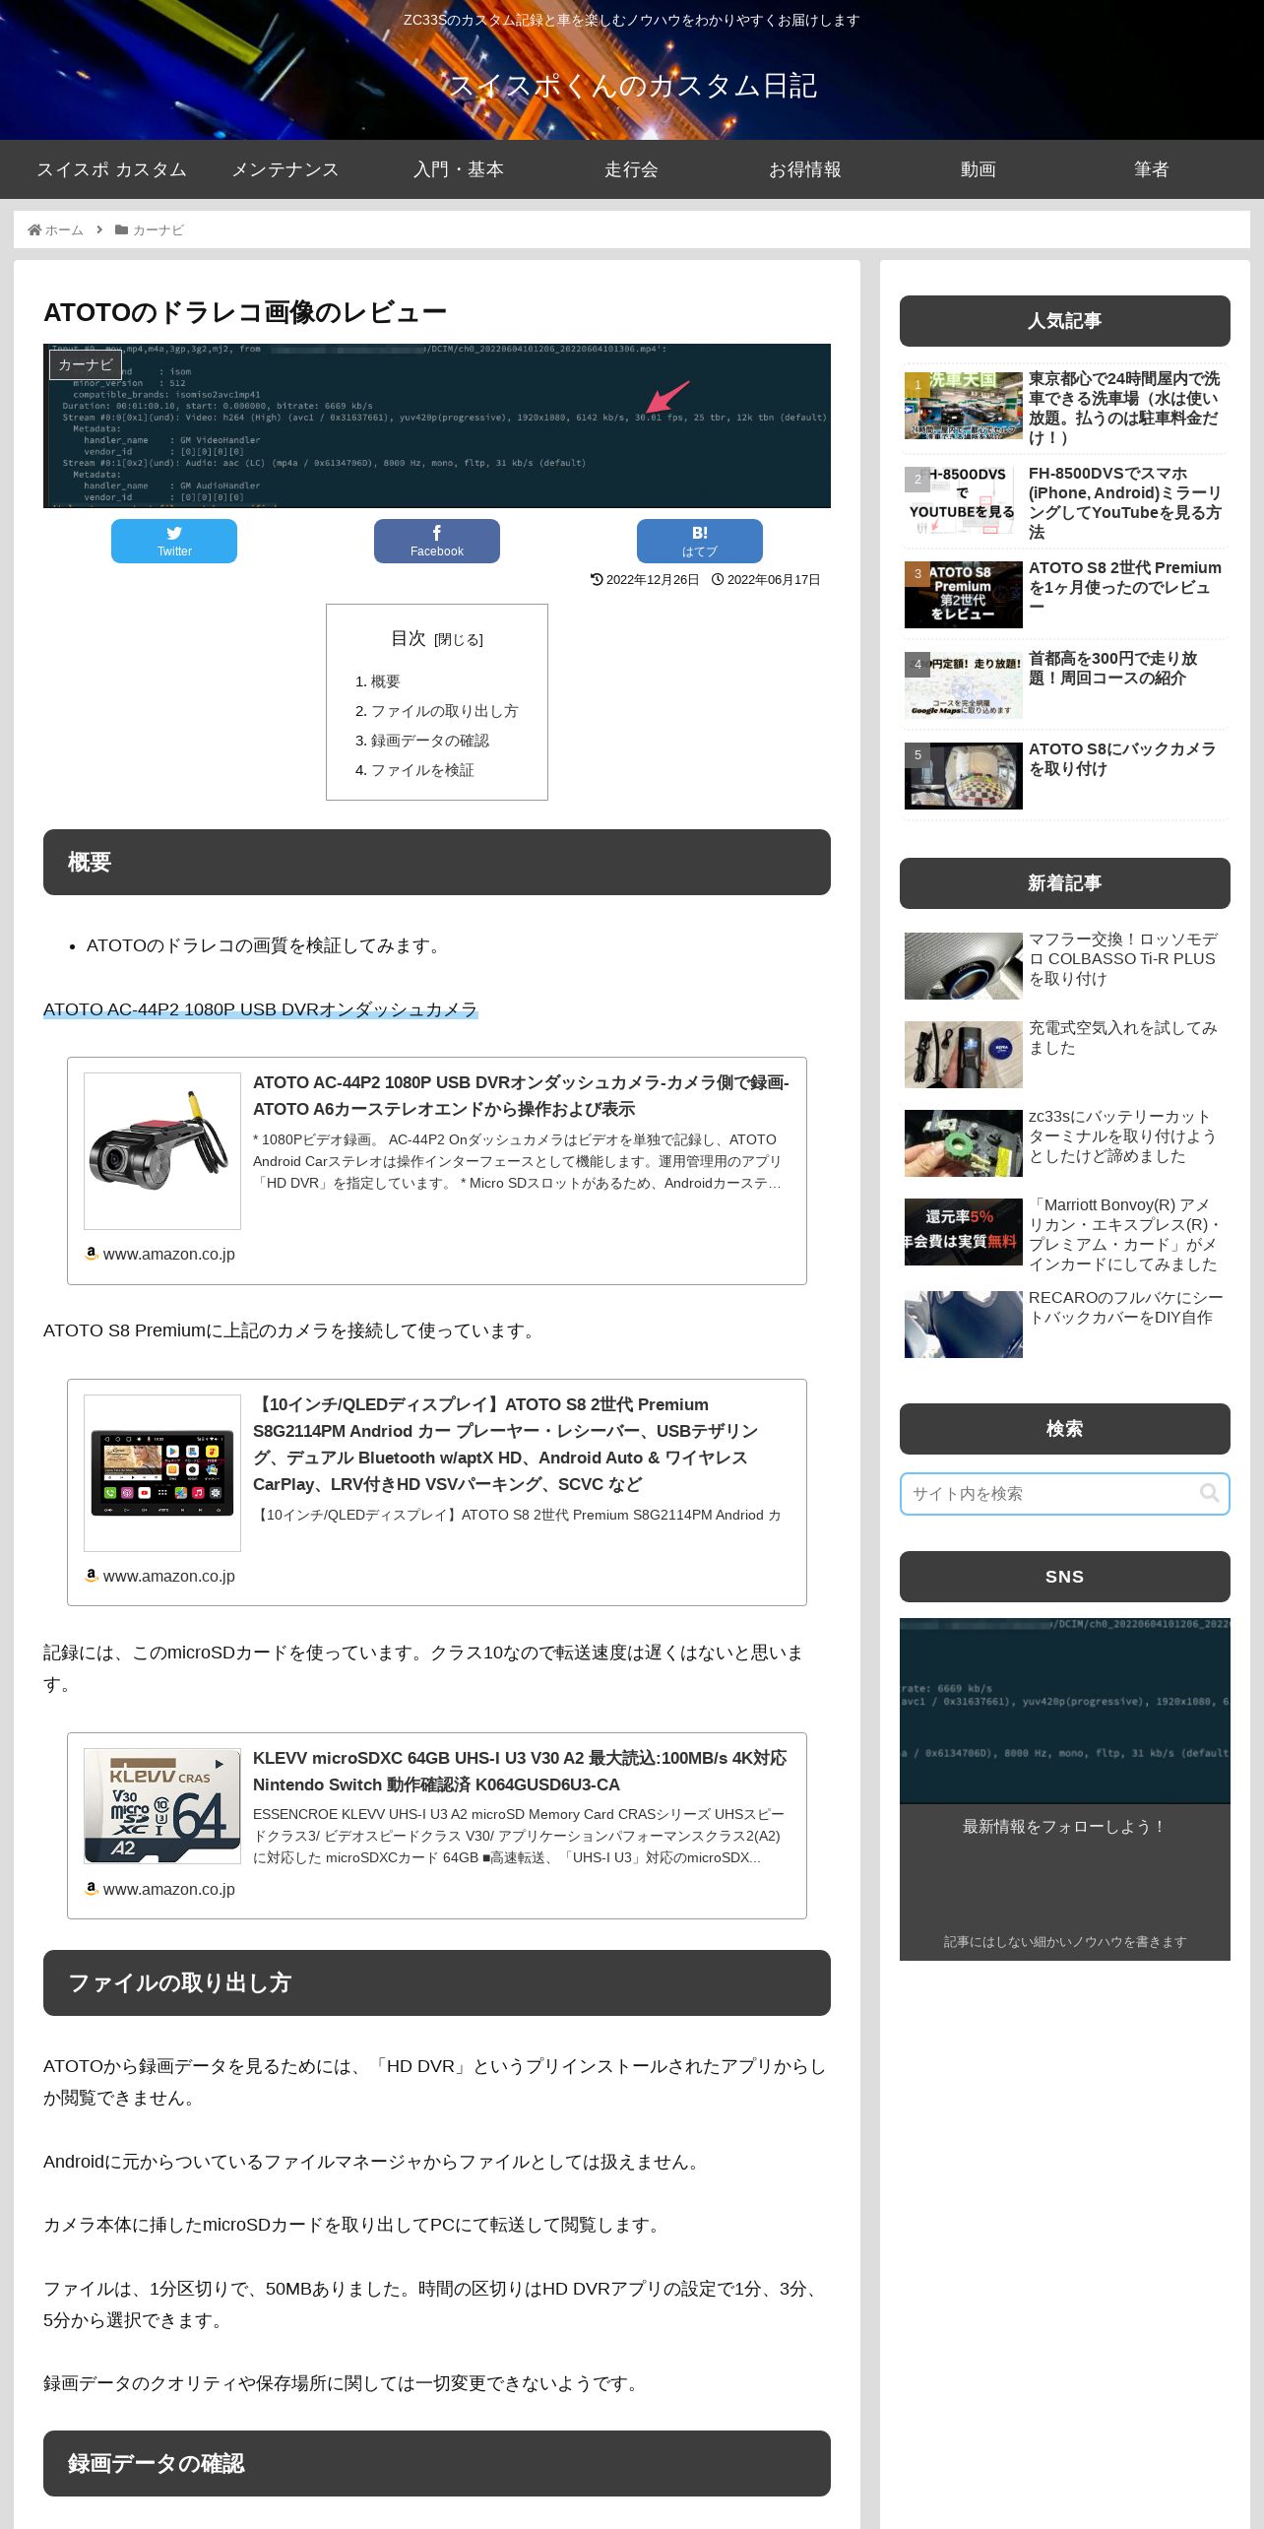Screen dimensions: 1264x2529
Task: Open popular article 東京都心で24時間屋内で洗車
Action: coord(1065,408)
